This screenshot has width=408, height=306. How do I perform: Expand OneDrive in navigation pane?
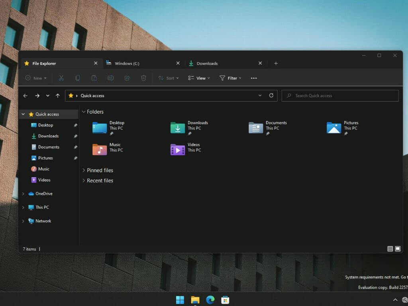(23, 194)
